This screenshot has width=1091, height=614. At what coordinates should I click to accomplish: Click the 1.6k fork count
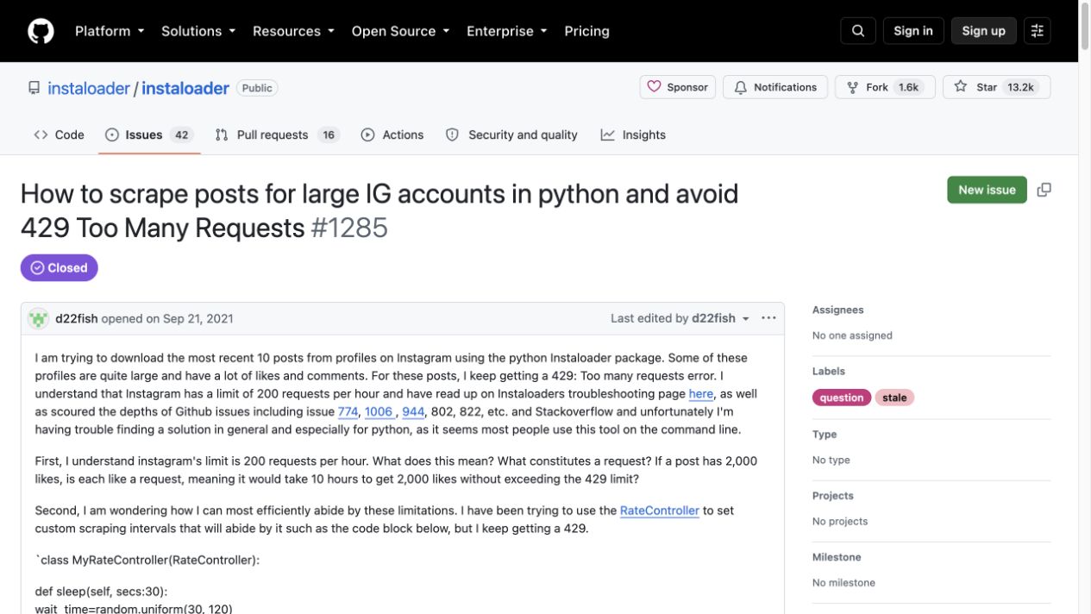pos(908,87)
